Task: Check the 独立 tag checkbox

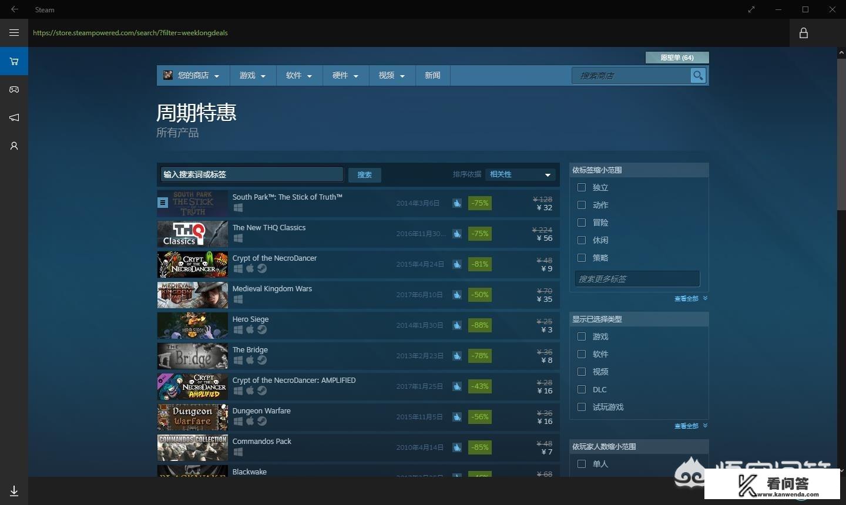Action: click(x=582, y=187)
